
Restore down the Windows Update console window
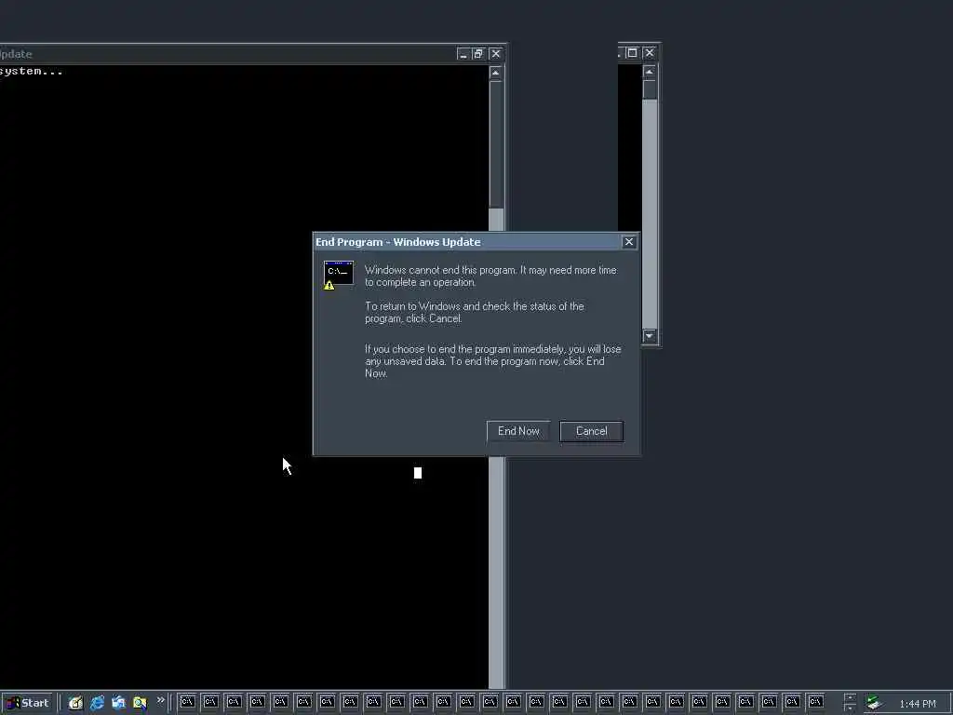click(x=478, y=54)
